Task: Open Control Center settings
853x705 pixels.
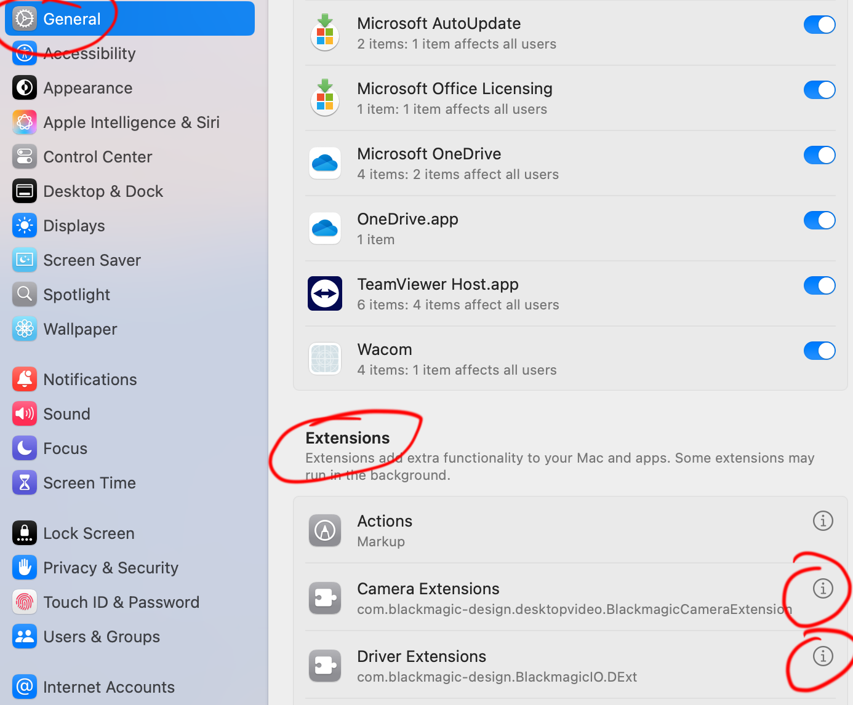Action: pyautogui.click(x=130, y=157)
